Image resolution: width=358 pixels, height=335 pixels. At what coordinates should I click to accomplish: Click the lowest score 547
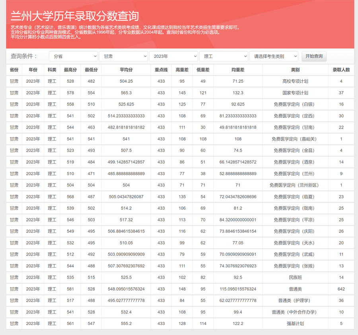tap(91, 323)
